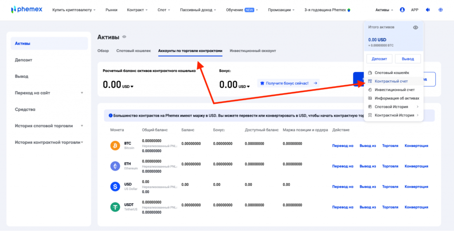Toggle balance visibility eye in dropdown panel
454x231 pixels.
click(415, 27)
